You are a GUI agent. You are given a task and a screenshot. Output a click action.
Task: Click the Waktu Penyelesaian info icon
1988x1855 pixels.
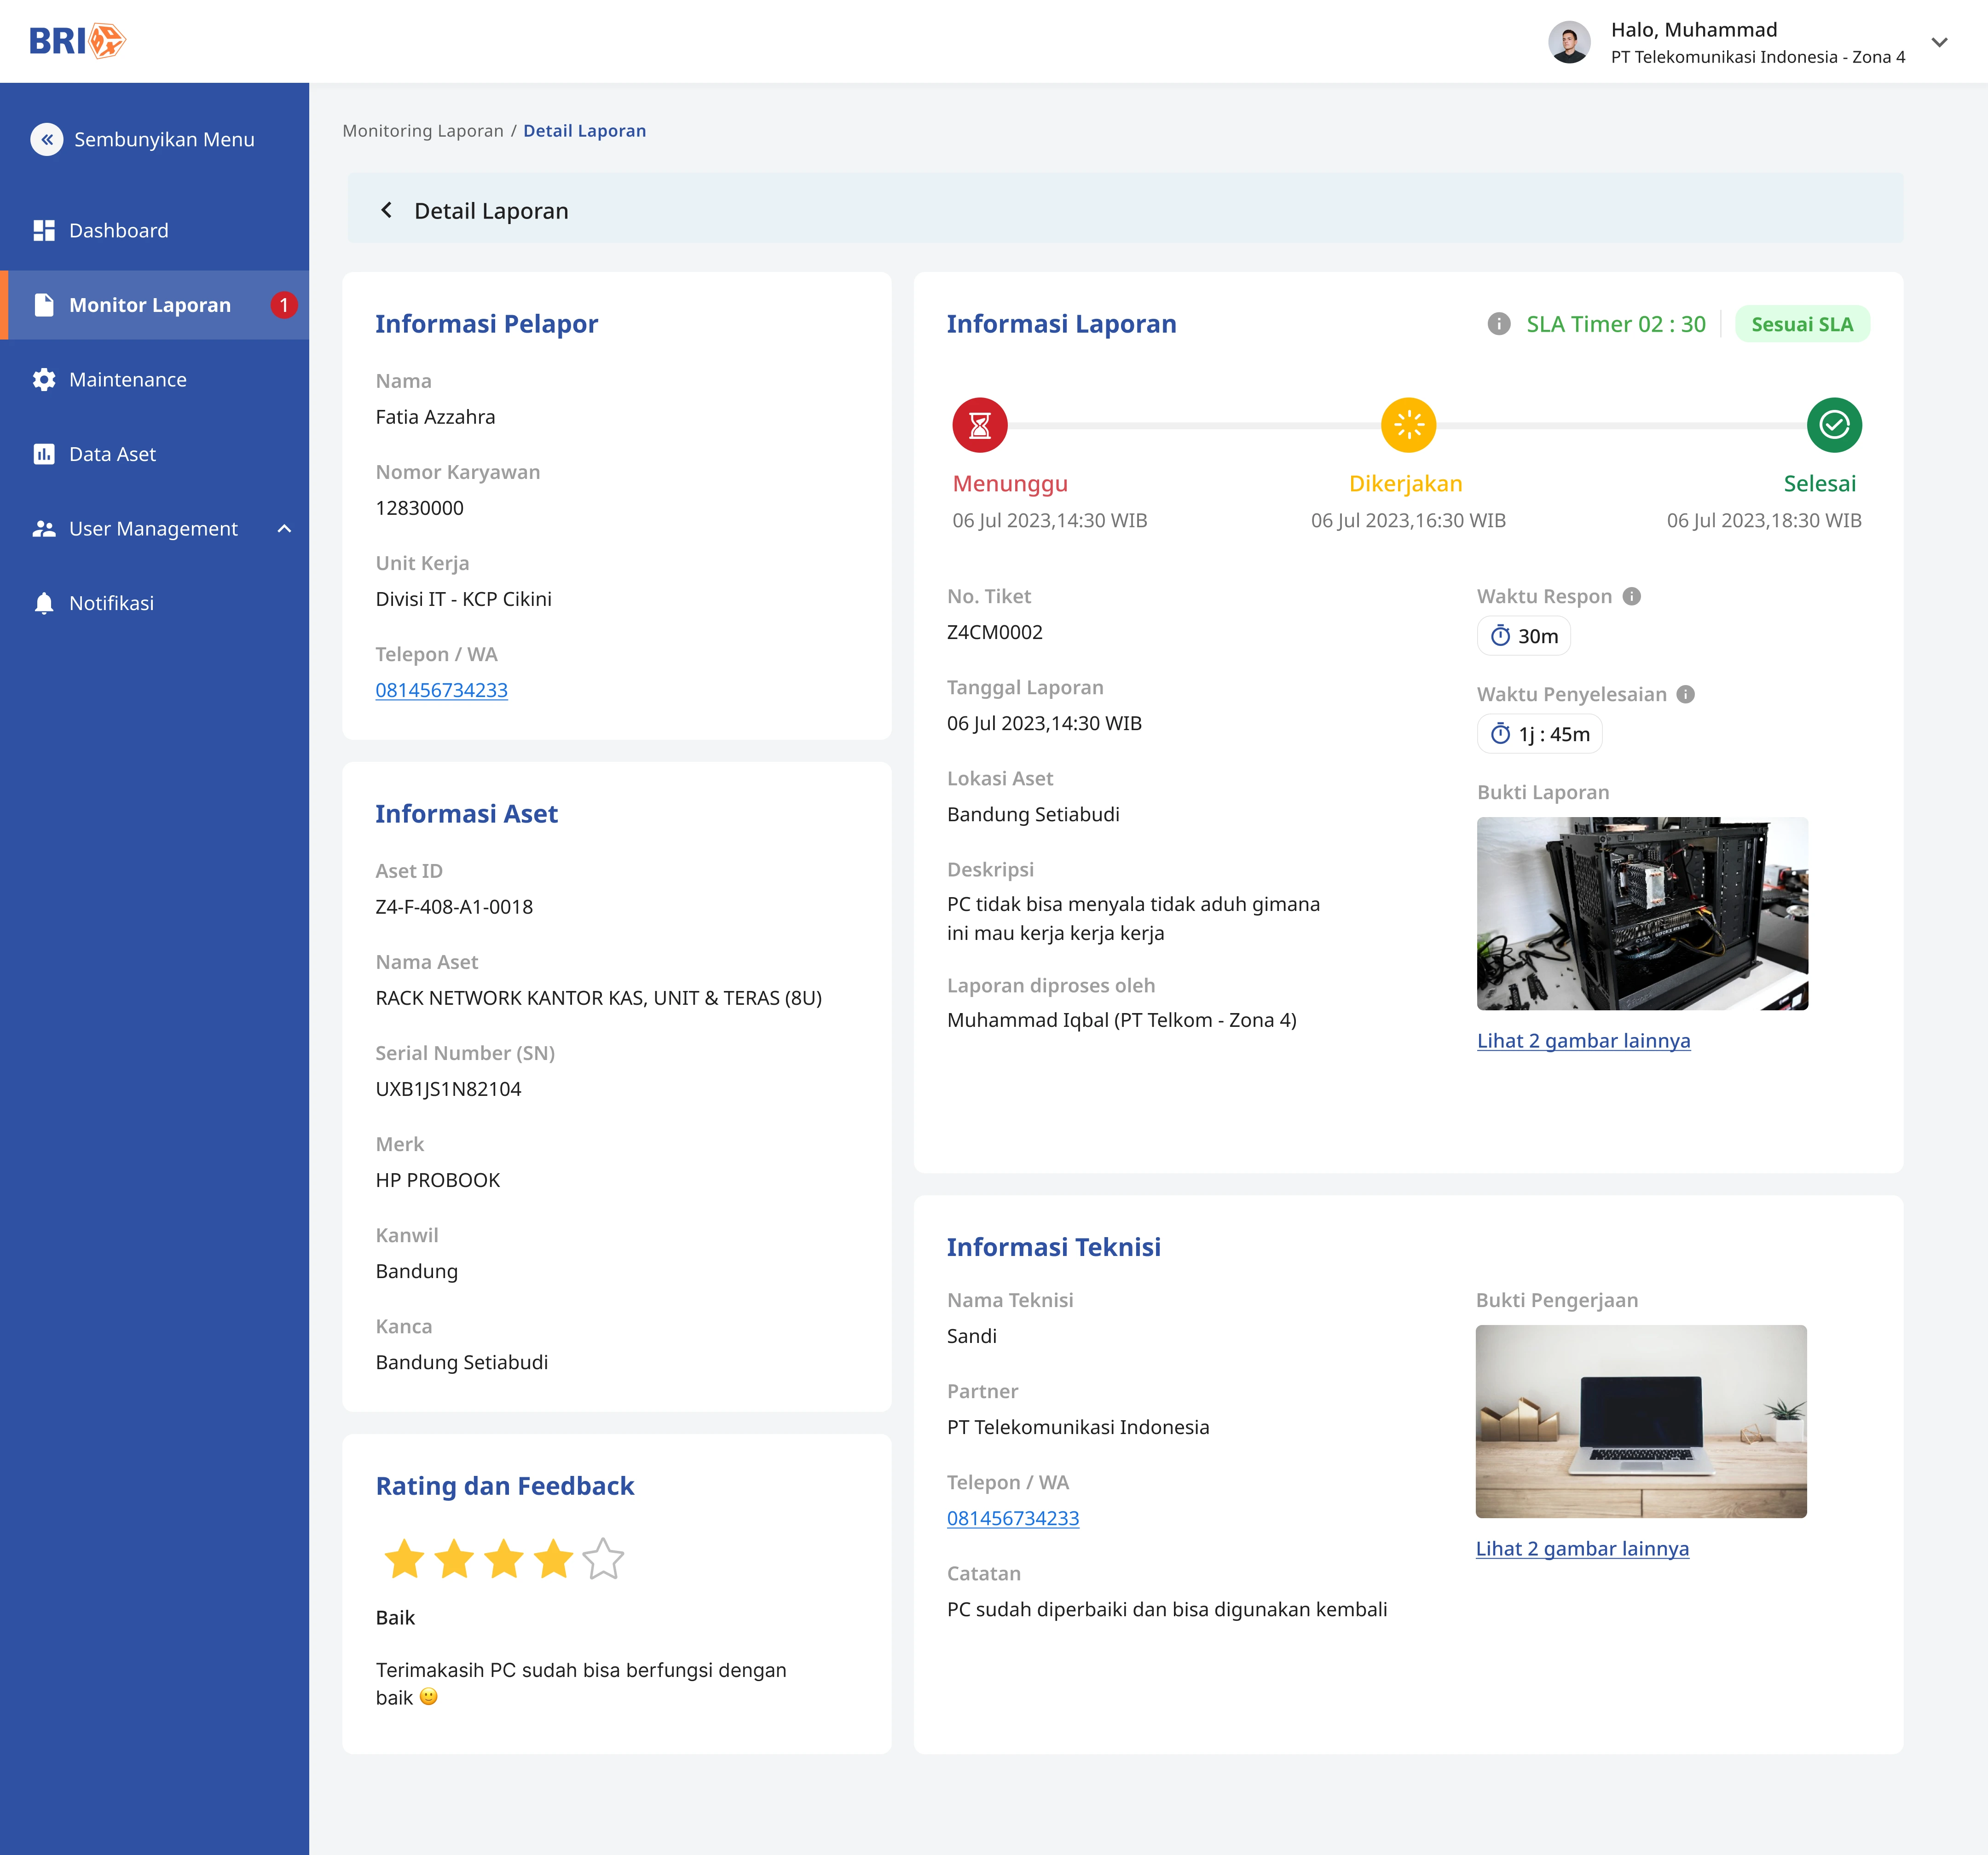(1687, 694)
